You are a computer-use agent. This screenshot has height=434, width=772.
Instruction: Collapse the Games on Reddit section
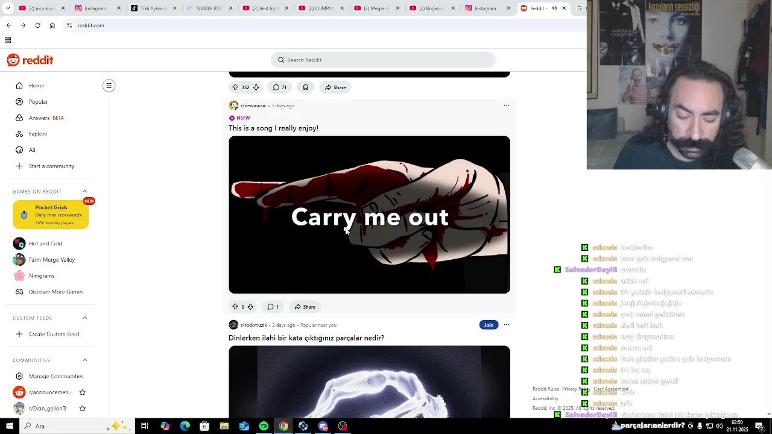coord(84,191)
